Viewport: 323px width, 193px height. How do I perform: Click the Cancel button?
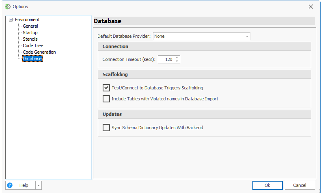300,185
